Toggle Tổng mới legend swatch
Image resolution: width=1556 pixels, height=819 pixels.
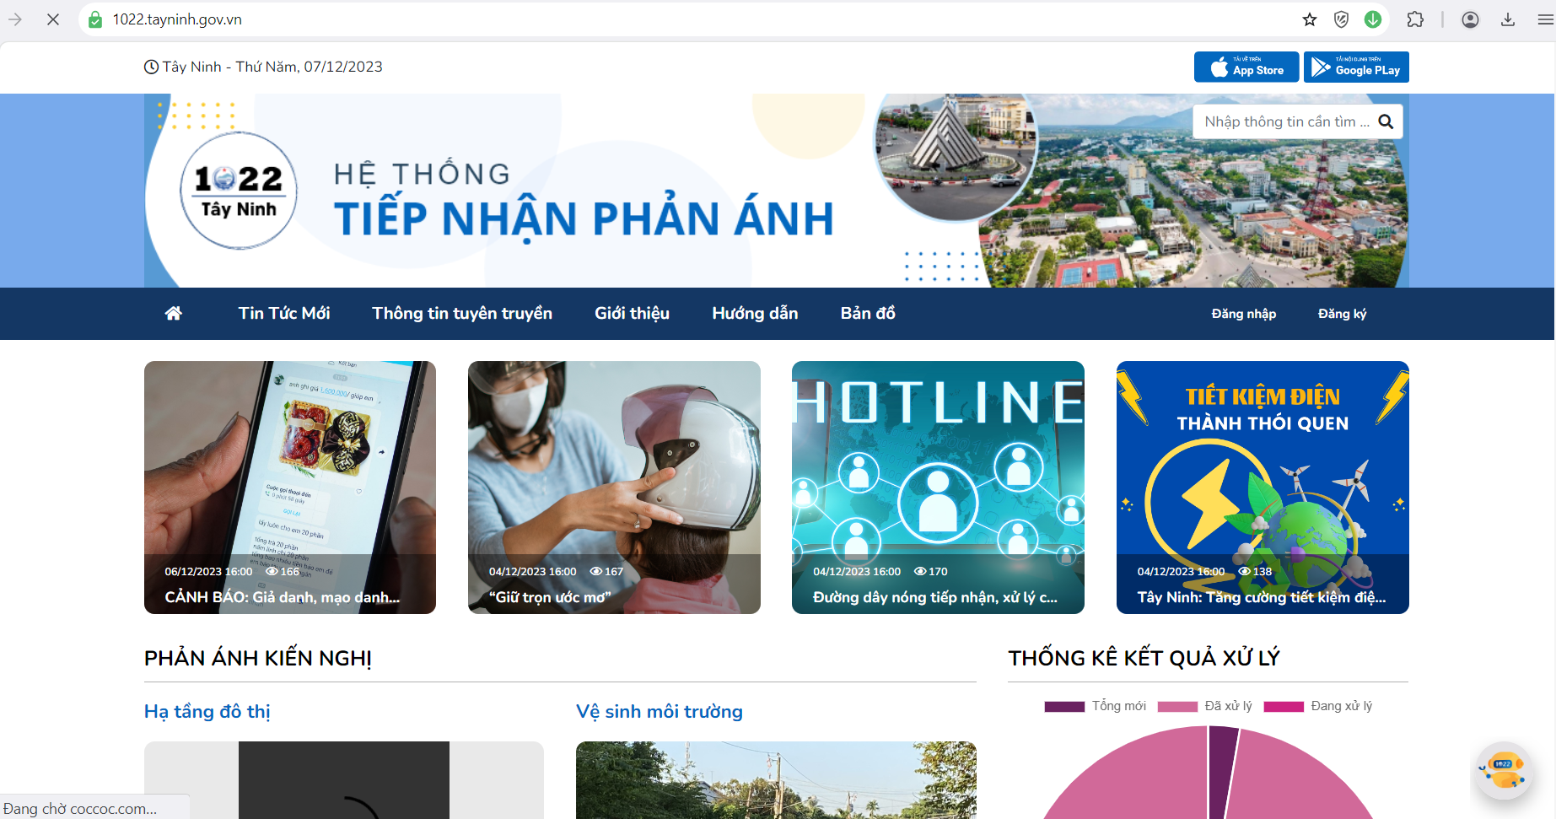(x=1064, y=707)
